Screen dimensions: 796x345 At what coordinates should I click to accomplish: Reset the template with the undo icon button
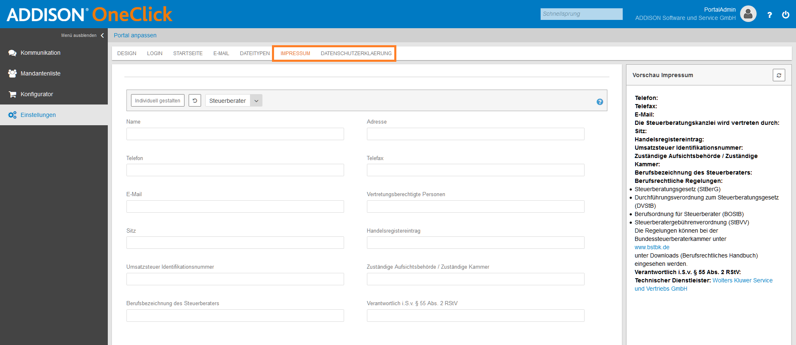click(x=195, y=100)
